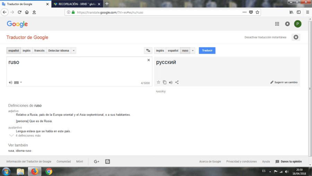Open Acerca de Google link
Image resolution: width=312 pixels, height=176 pixels.
[210, 161]
